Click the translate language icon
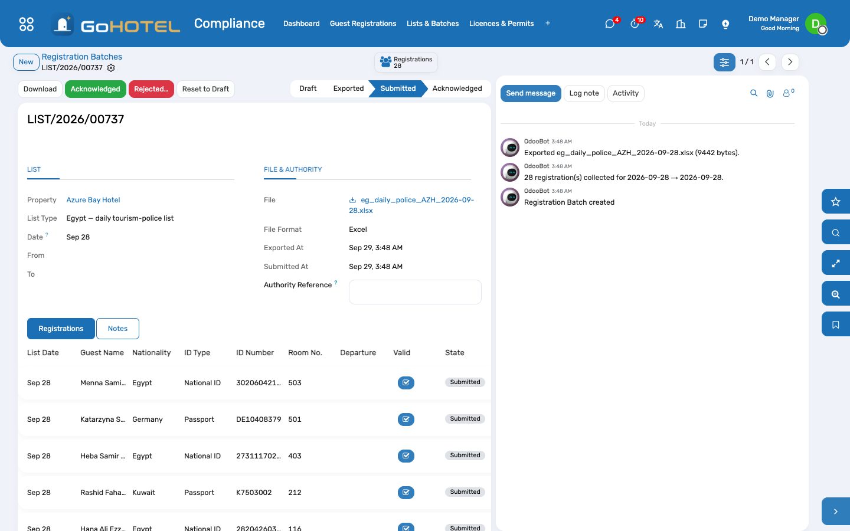 [x=658, y=24]
